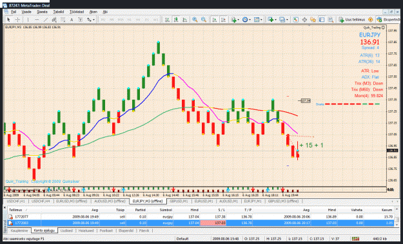Select the trendline tool

pos(46,19)
